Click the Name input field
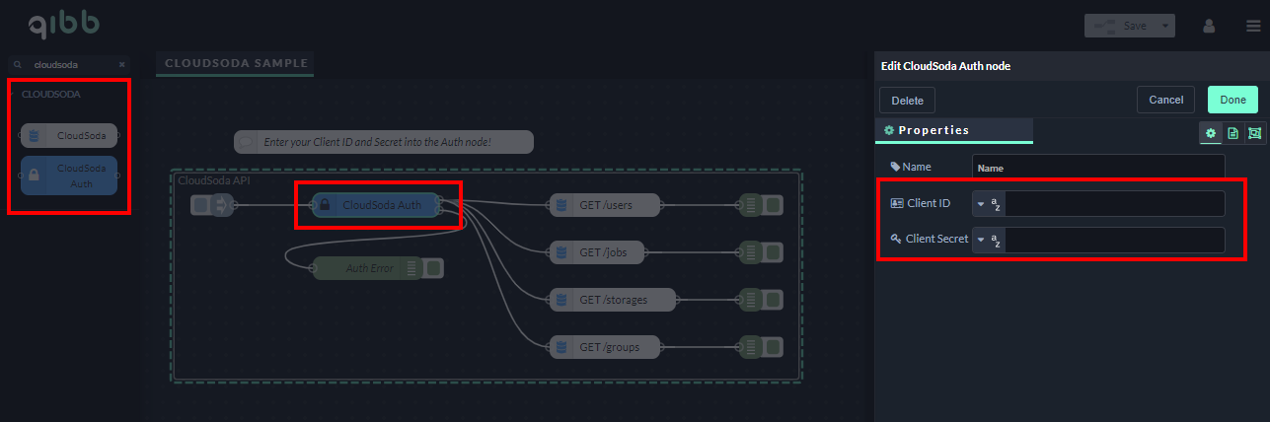 coord(1097,168)
